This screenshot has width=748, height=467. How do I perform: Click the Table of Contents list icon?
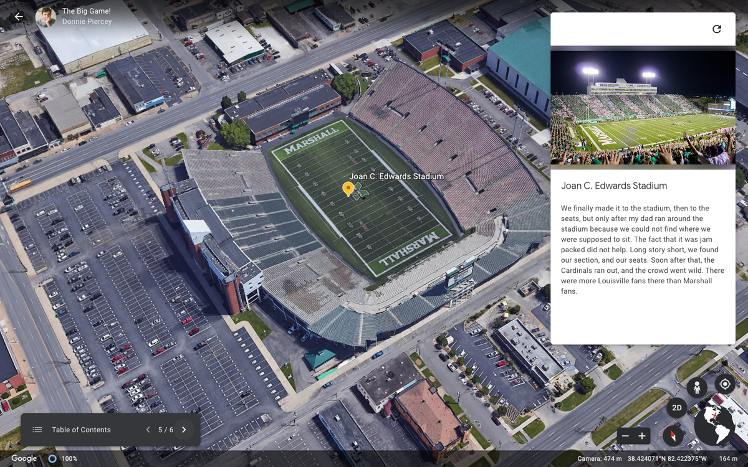[x=37, y=430]
